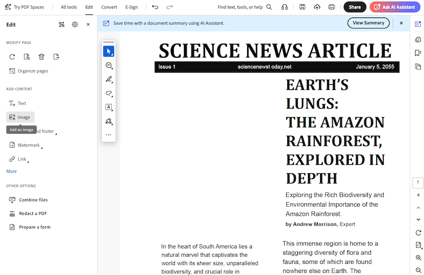Open more tools ellipsis in floating toolbar
The height and width of the screenshot is (275, 424).
click(109, 135)
